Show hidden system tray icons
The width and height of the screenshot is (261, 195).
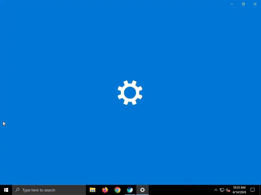(x=216, y=190)
